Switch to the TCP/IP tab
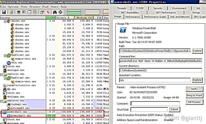Image resolution: width=206 pixels, height=124 pixels. tap(140, 8)
